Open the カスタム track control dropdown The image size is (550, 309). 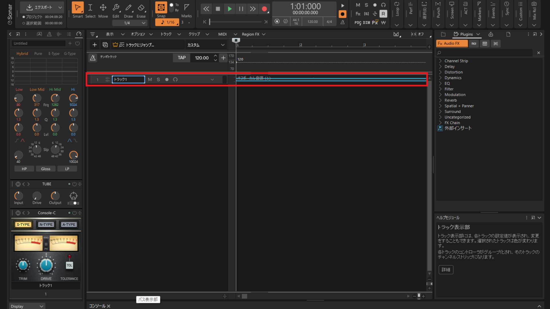pos(206,45)
